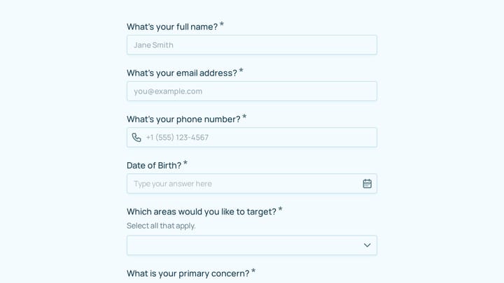Click the phone handset icon
The image size is (504, 283).
[136, 138]
